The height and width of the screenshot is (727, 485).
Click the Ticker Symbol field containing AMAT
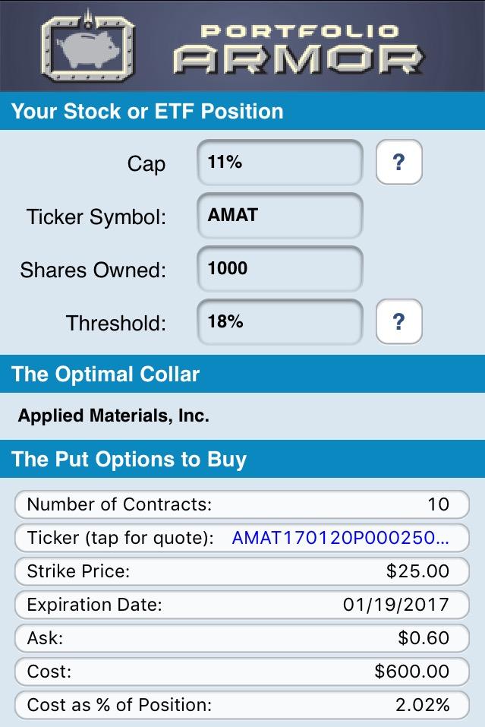tap(279, 216)
